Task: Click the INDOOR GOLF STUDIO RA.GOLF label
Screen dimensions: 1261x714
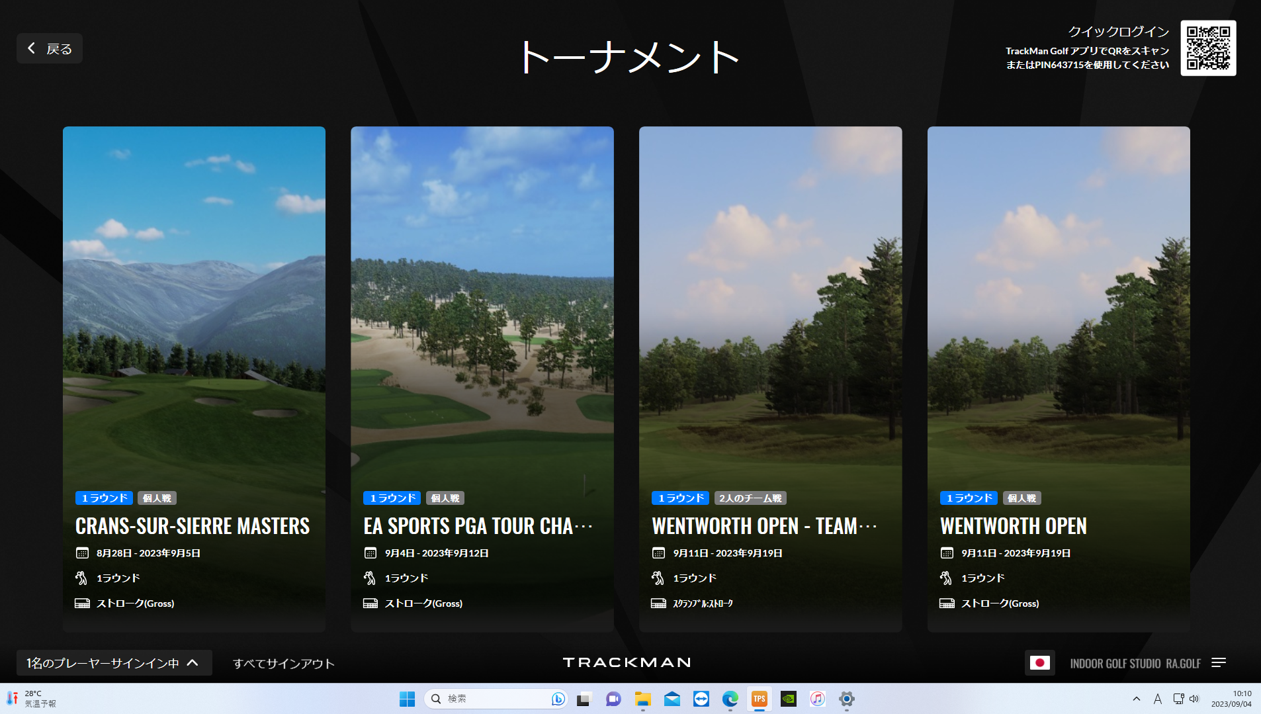Action: tap(1135, 664)
